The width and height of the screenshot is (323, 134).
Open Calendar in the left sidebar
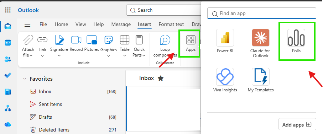8,43
